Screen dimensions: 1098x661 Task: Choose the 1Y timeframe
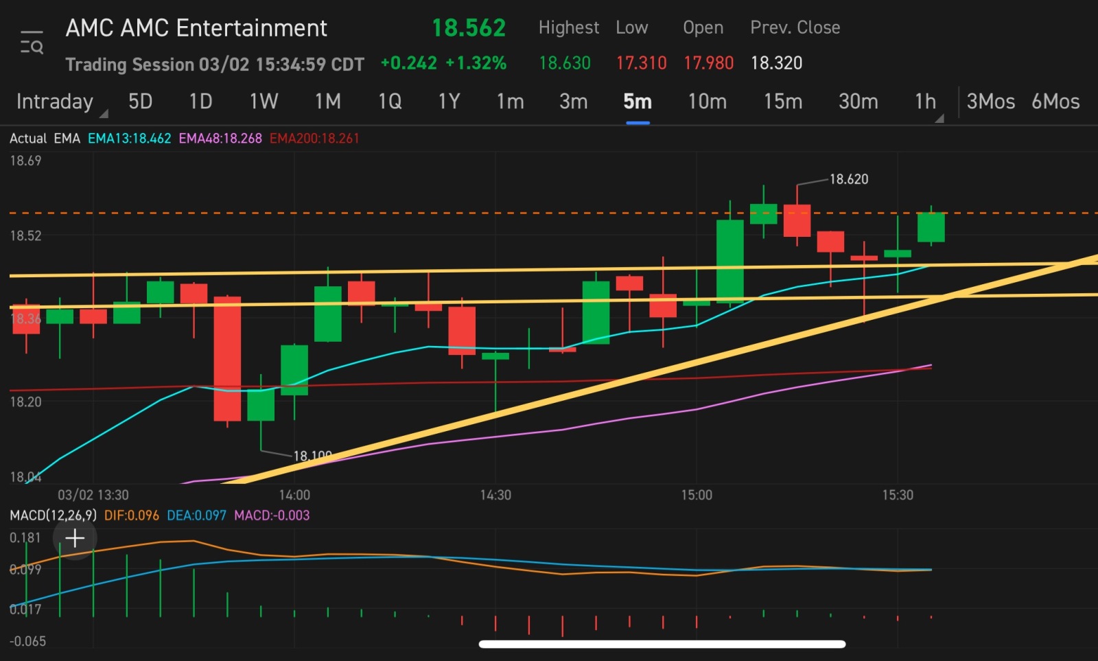pyautogui.click(x=449, y=102)
